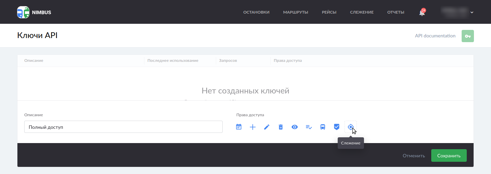Click the NIMBUS logo
This screenshot has height=174, width=491.
[34, 12]
